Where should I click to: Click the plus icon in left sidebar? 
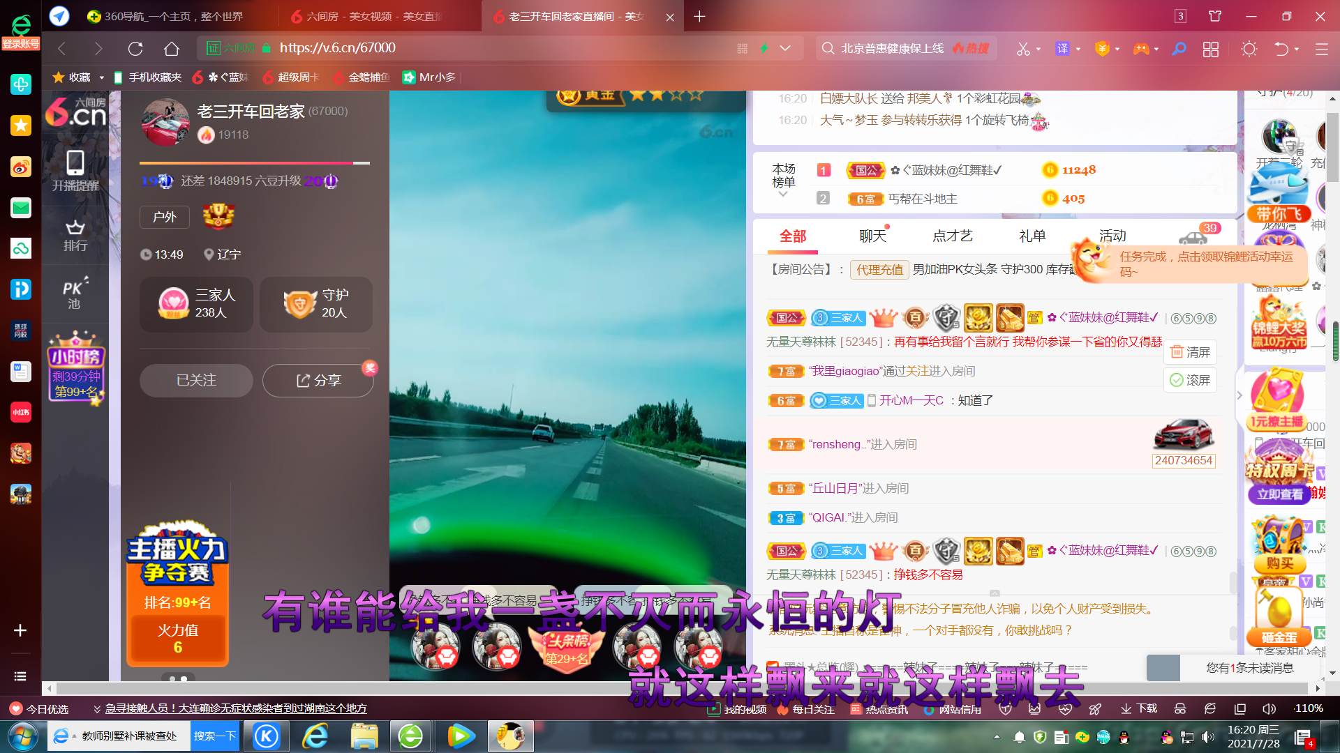click(x=20, y=630)
